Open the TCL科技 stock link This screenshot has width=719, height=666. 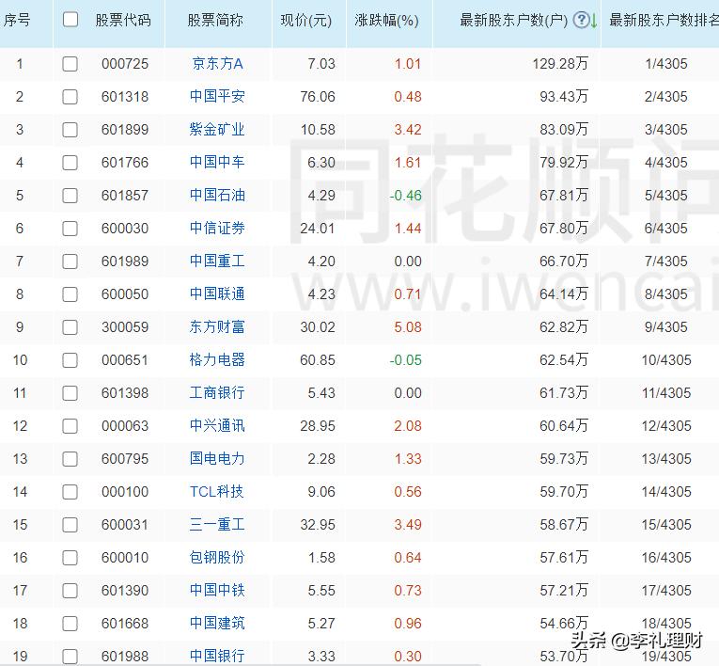coord(216,492)
